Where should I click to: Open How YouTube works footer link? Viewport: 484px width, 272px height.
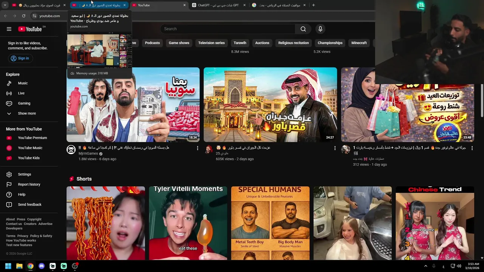click(x=21, y=241)
